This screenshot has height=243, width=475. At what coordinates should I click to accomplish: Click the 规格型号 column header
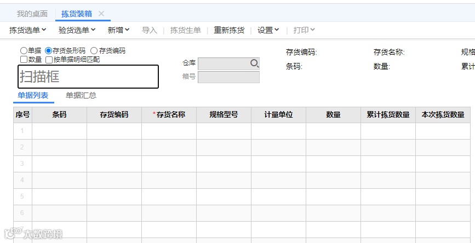pyautogui.click(x=224, y=115)
